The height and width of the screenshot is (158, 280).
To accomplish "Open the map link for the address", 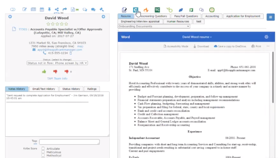I will (80, 46).
